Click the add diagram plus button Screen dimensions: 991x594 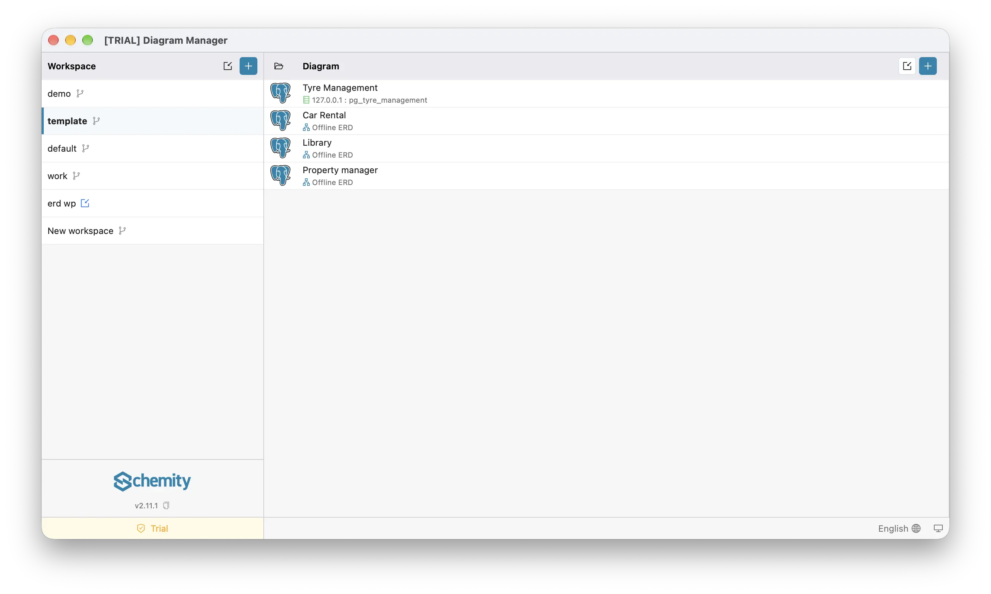928,66
